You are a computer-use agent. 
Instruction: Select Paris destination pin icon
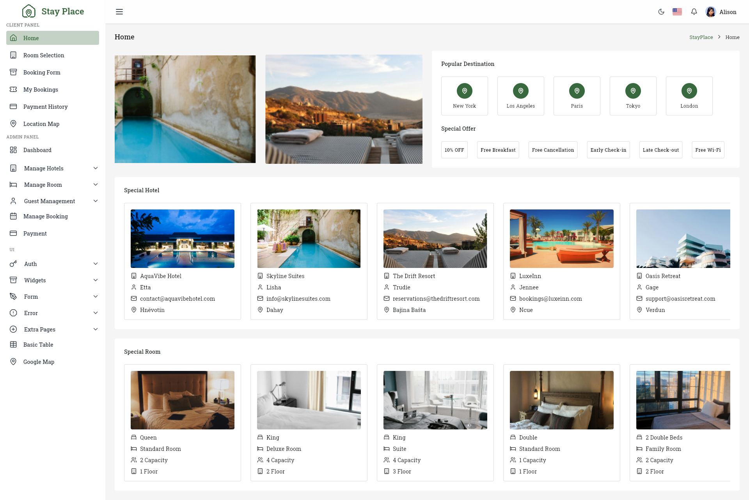coord(577,91)
